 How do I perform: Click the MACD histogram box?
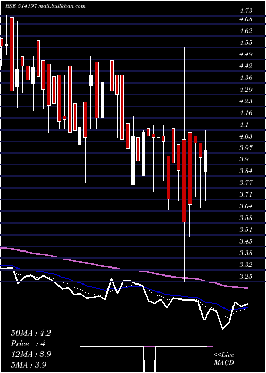click(x=146, y=346)
